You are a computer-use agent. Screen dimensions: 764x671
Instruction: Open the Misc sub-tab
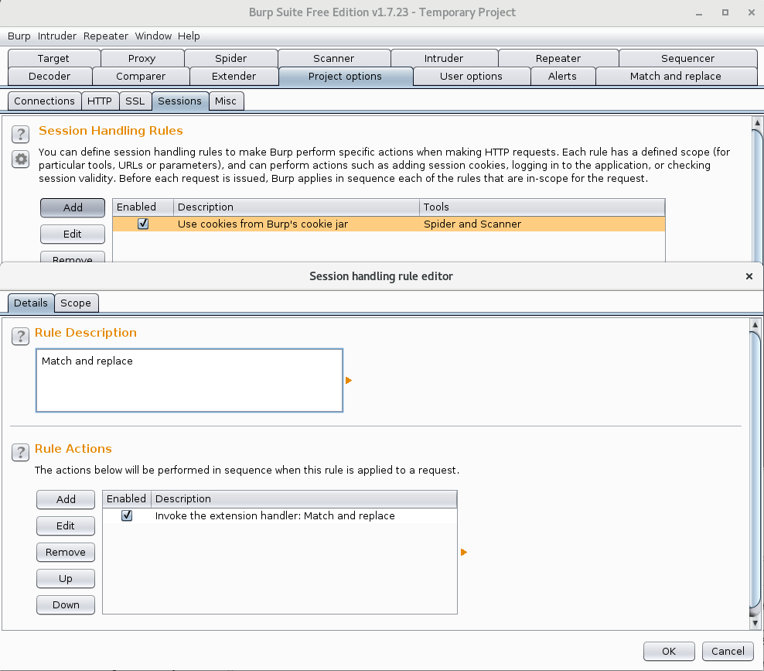226,101
